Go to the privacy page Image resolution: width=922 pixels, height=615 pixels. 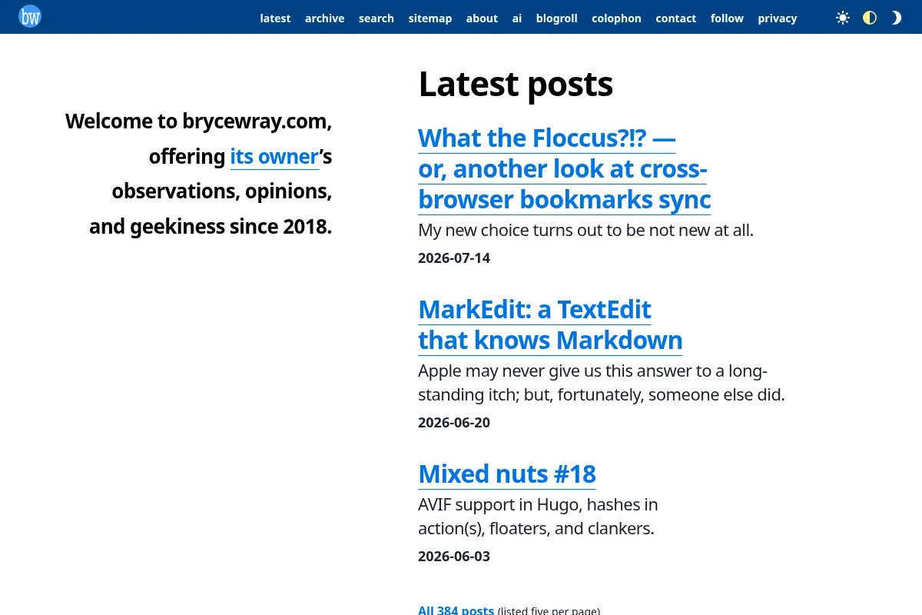tap(778, 18)
